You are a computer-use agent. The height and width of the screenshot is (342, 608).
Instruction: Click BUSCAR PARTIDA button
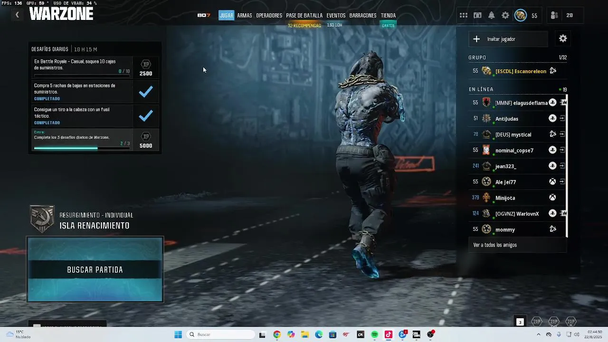95,269
